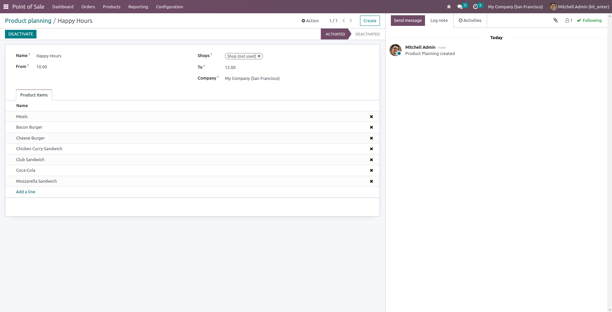Screen dimensions: 612x312
Task: Open the bug report tool
Action: 449,7
